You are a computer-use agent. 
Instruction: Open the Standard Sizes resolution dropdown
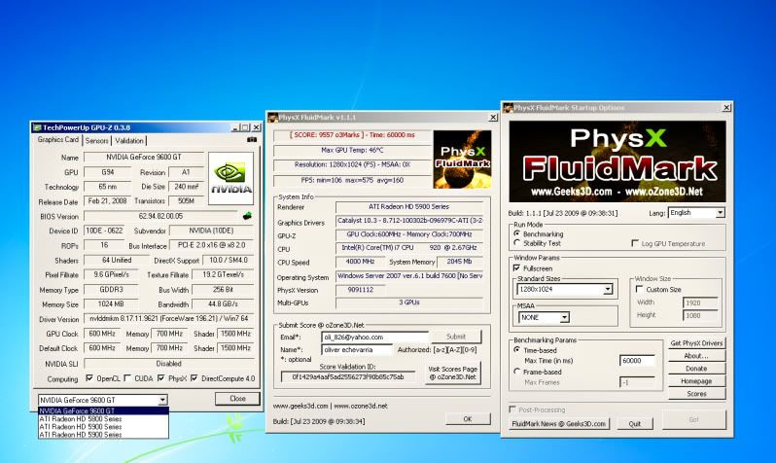tap(608, 290)
